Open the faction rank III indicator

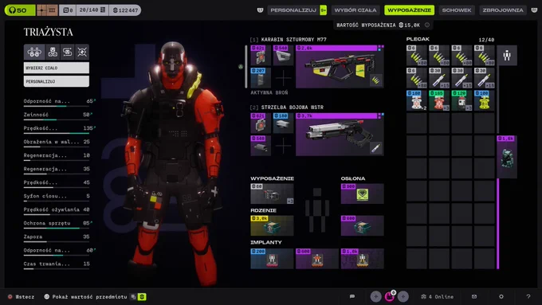pos(47,10)
